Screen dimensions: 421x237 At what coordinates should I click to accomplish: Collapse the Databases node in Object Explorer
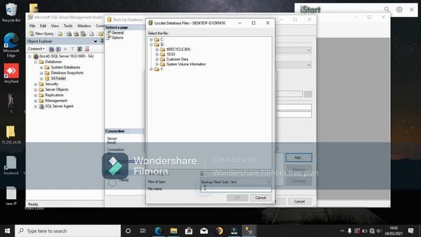[x=36, y=62]
